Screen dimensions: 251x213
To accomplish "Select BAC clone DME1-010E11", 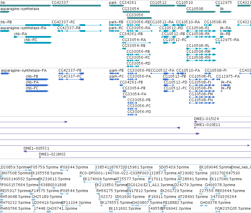I will click(207, 125).
